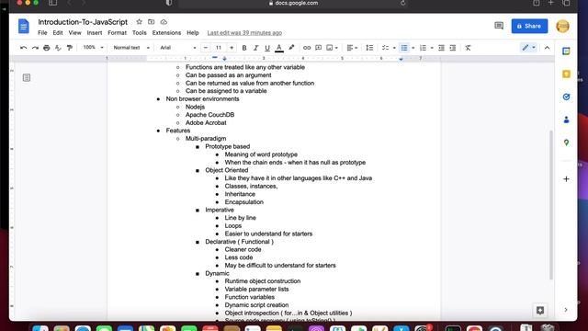588x331 pixels.
Task: Run spelling and grammar check icon
Action: click(58, 48)
